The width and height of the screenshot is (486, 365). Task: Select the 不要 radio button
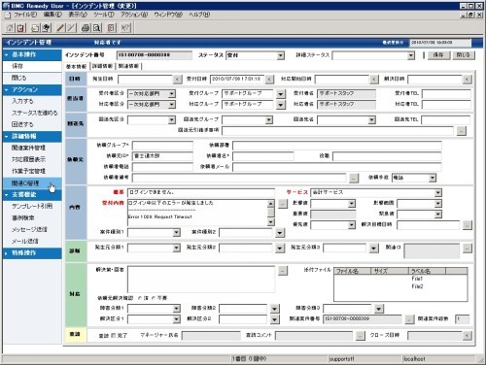[154, 298]
